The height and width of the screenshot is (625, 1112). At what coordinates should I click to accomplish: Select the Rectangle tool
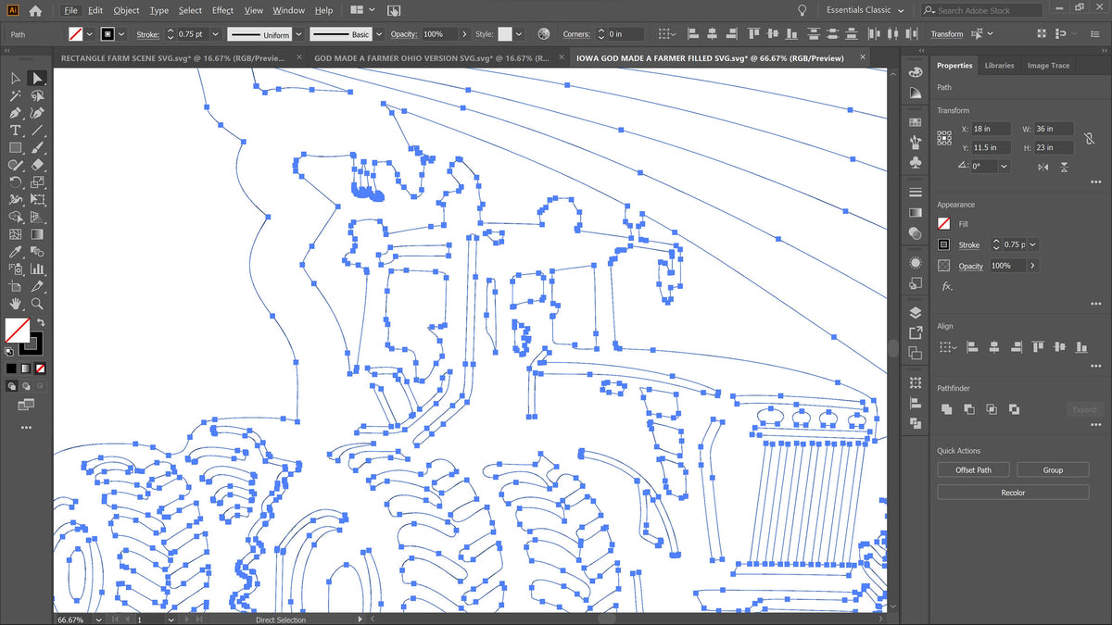pyautogui.click(x=16, y=148)
